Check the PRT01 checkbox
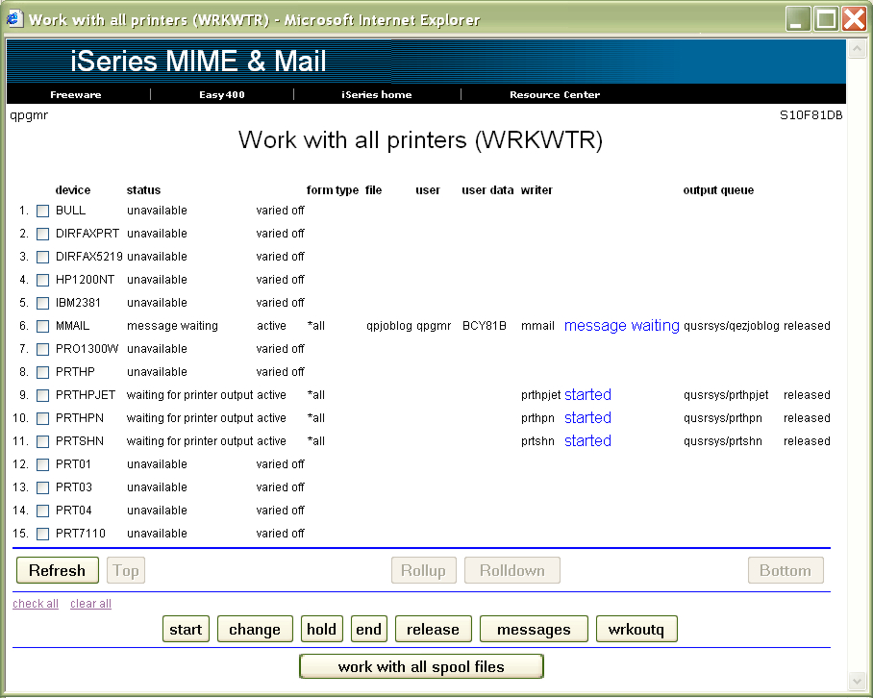 point(43,464)
